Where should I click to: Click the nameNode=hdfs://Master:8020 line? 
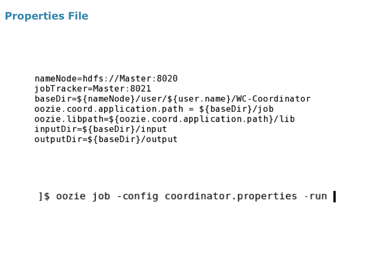click(106, 78)
